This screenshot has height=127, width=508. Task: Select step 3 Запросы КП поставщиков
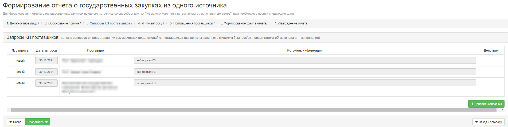click(108, 23)
